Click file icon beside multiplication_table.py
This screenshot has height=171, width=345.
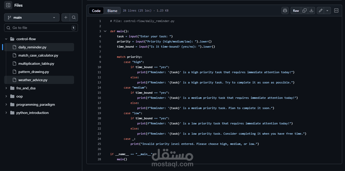click(14, 63)
